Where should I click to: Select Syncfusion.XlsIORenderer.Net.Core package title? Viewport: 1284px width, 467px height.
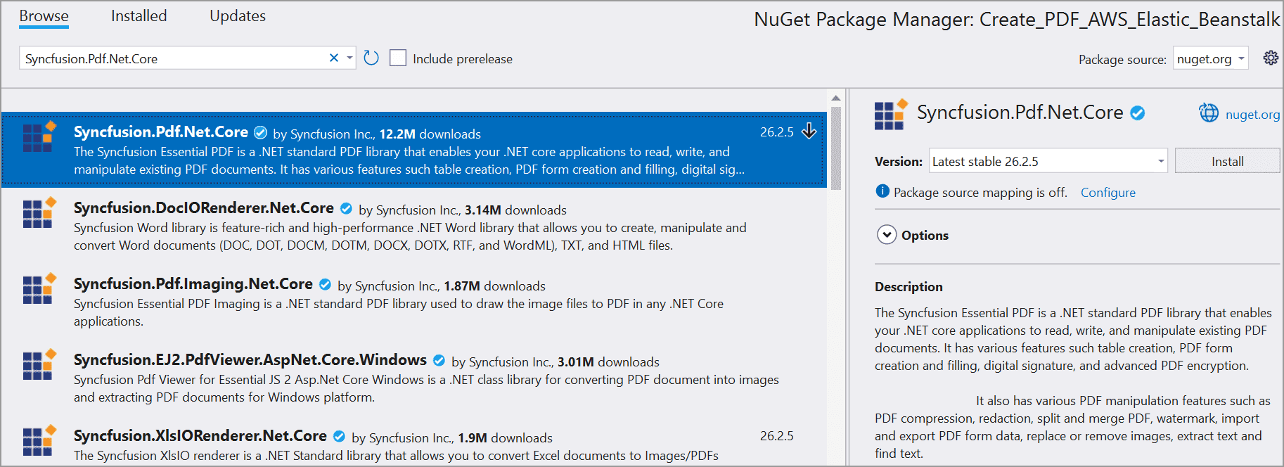point(200,436)
